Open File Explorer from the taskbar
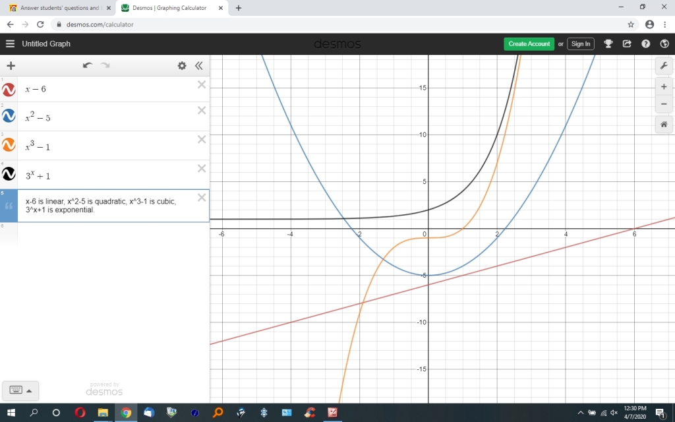 pyautogui.click(x=102, y=413)
